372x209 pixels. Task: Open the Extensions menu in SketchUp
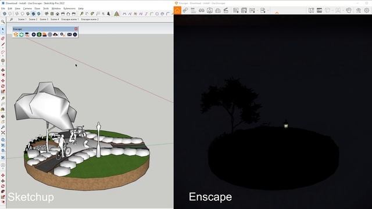(70, 9)
